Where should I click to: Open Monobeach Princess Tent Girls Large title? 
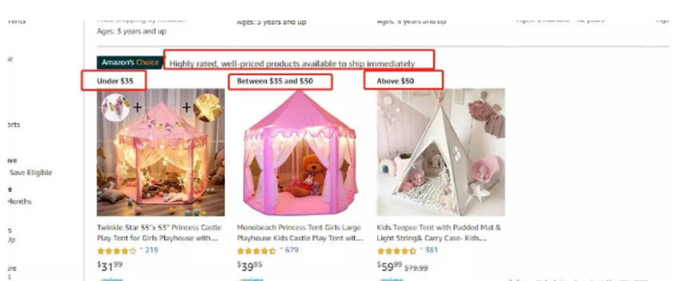tap(300, 233)
